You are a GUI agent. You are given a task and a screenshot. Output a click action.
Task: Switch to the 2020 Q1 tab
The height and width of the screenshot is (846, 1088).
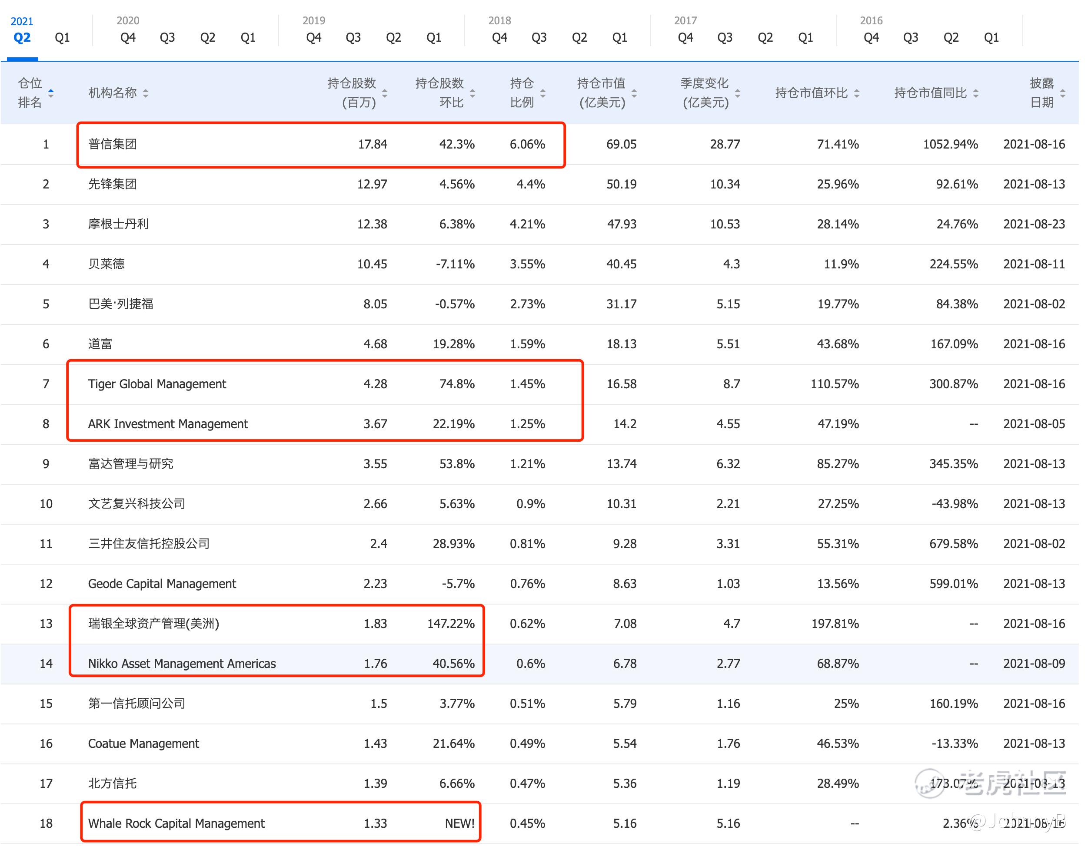(248, 37)
